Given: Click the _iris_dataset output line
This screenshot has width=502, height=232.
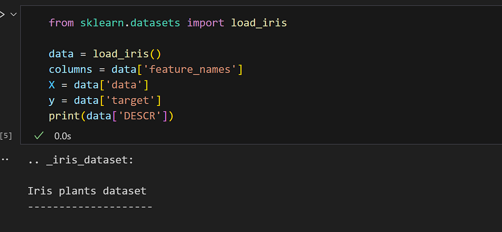Looking at the screenshot, I should (x=80, y=159).
